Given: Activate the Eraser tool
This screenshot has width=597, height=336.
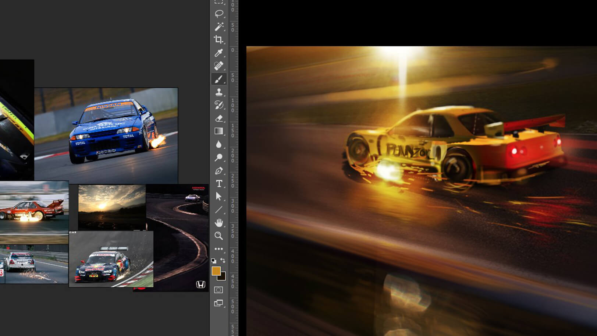Looking at the screenshot, I should (x=219, y=118).
